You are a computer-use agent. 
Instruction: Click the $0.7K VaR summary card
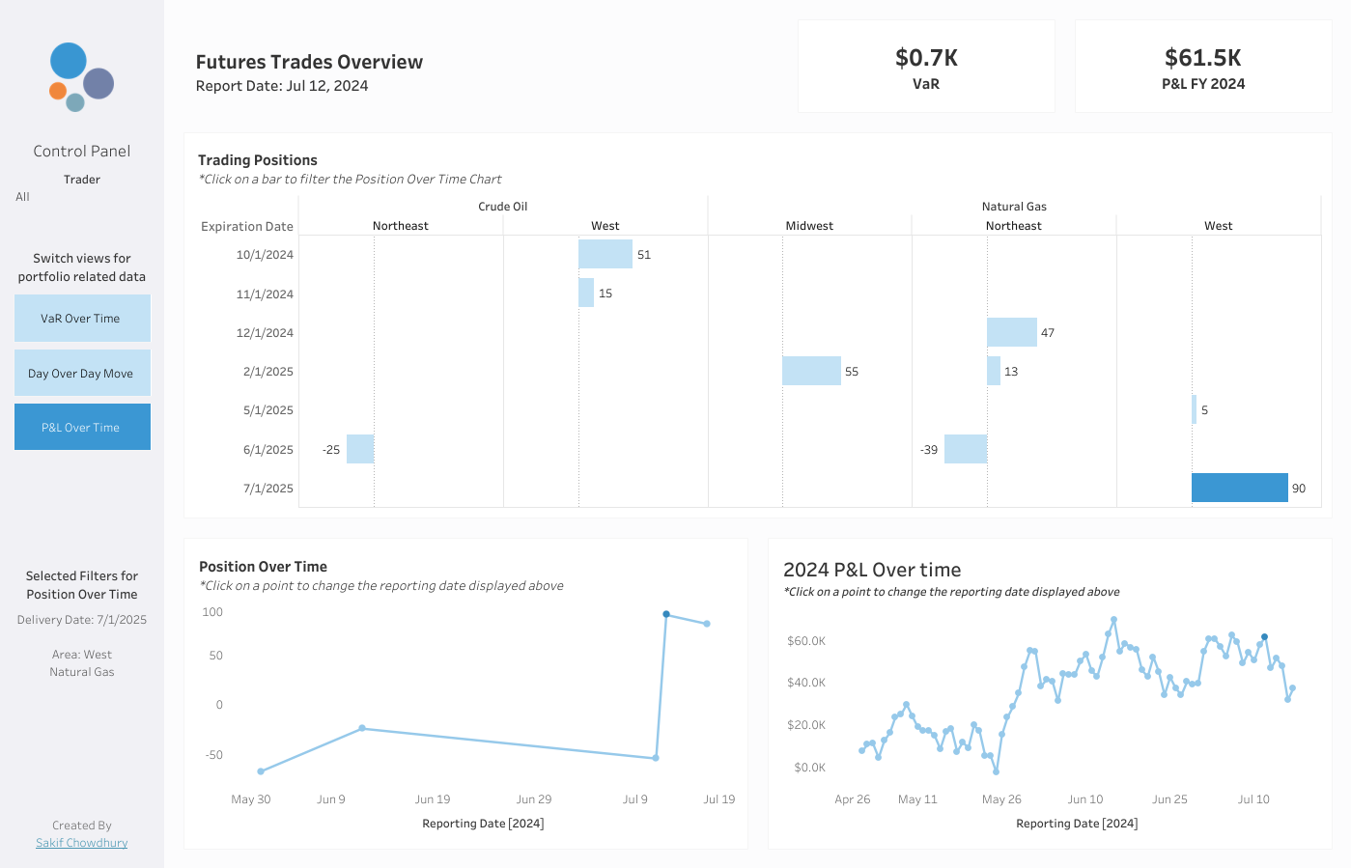[926, 67]
